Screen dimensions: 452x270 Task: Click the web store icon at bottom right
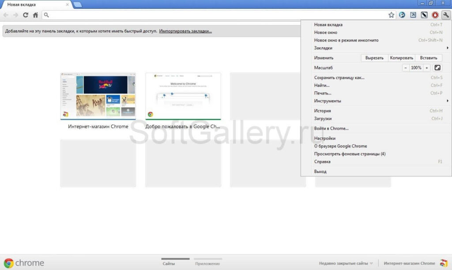click(444, 263)
